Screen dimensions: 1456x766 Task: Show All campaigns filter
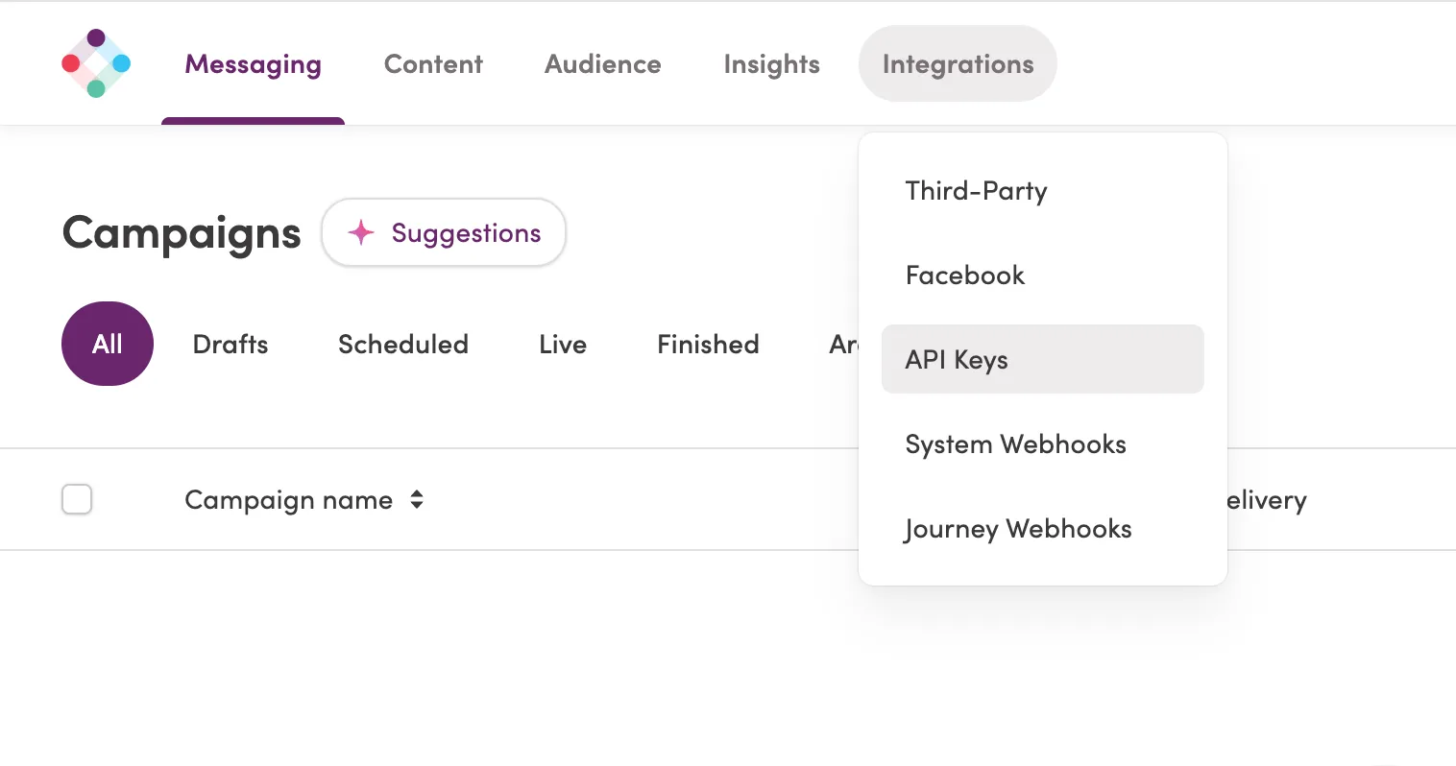pyautogui.click(x=108, y=344)
